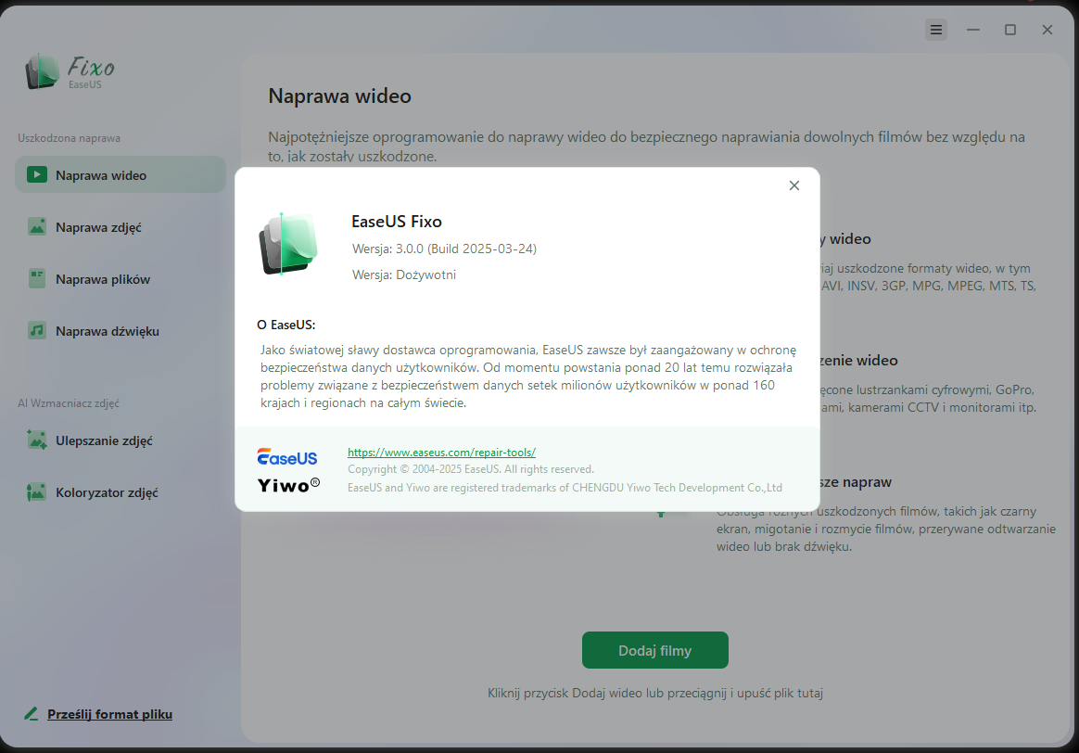Click the Ulepszanie zdjęć icon

click(37, 440)
